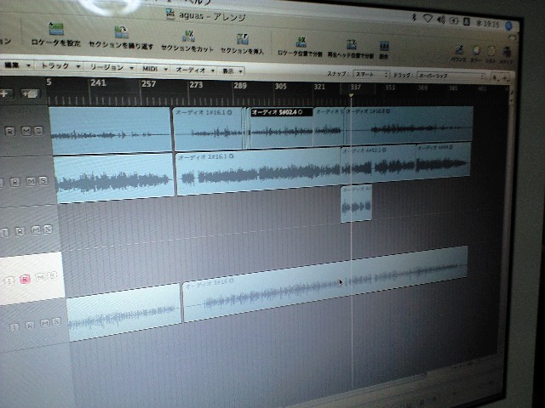This screenshot has width=545, height=408.
Task: Select the short audio region on the third track
Action: tap(356, 204)
